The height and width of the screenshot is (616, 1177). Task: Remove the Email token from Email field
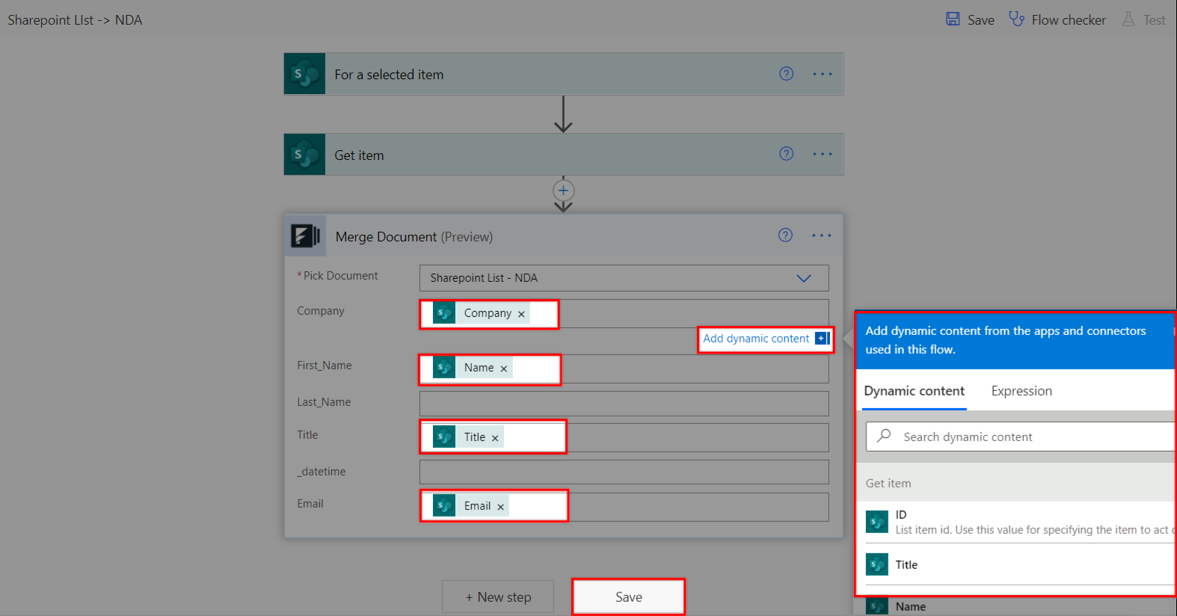[501, 507]
